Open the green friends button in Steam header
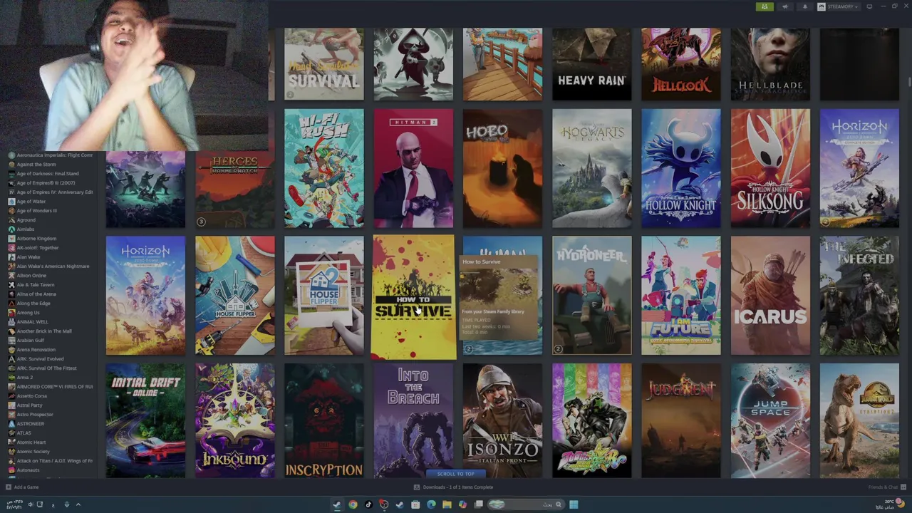912x513 pixels. [x=765, y=6]
